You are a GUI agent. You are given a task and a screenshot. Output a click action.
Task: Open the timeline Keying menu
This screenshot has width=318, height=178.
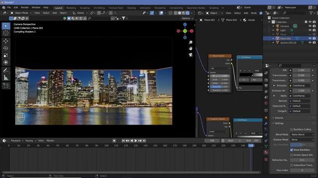[x=30, y=140]
